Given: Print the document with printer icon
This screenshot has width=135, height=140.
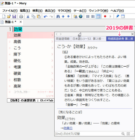Looking at the screenshot, I should coord(21,17).
